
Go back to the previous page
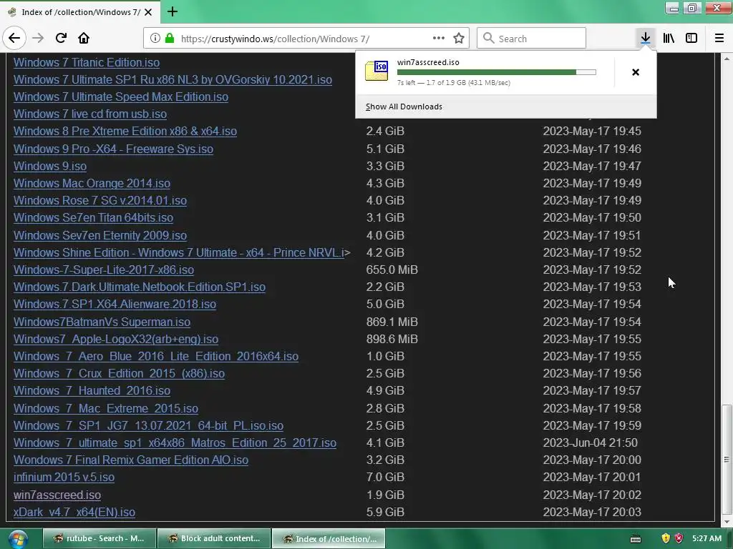pyautogui.click(x=14, y=38)
